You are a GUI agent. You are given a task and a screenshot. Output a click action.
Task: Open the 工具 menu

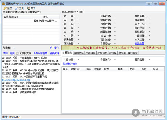[x=19, y=8]
